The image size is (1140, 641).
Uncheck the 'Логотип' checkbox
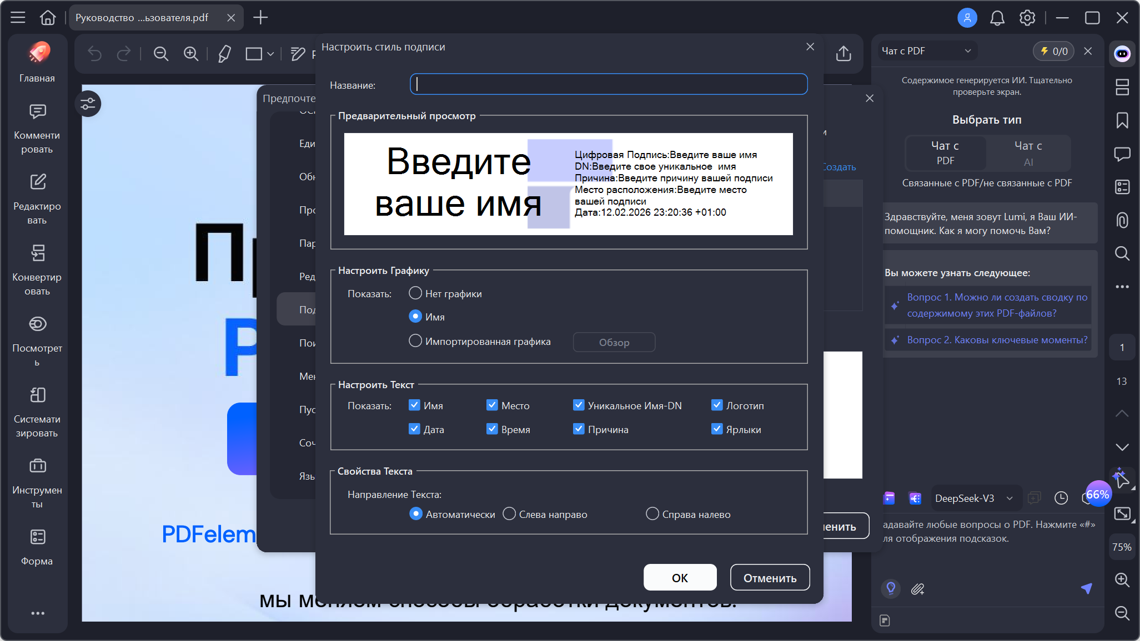717,405
